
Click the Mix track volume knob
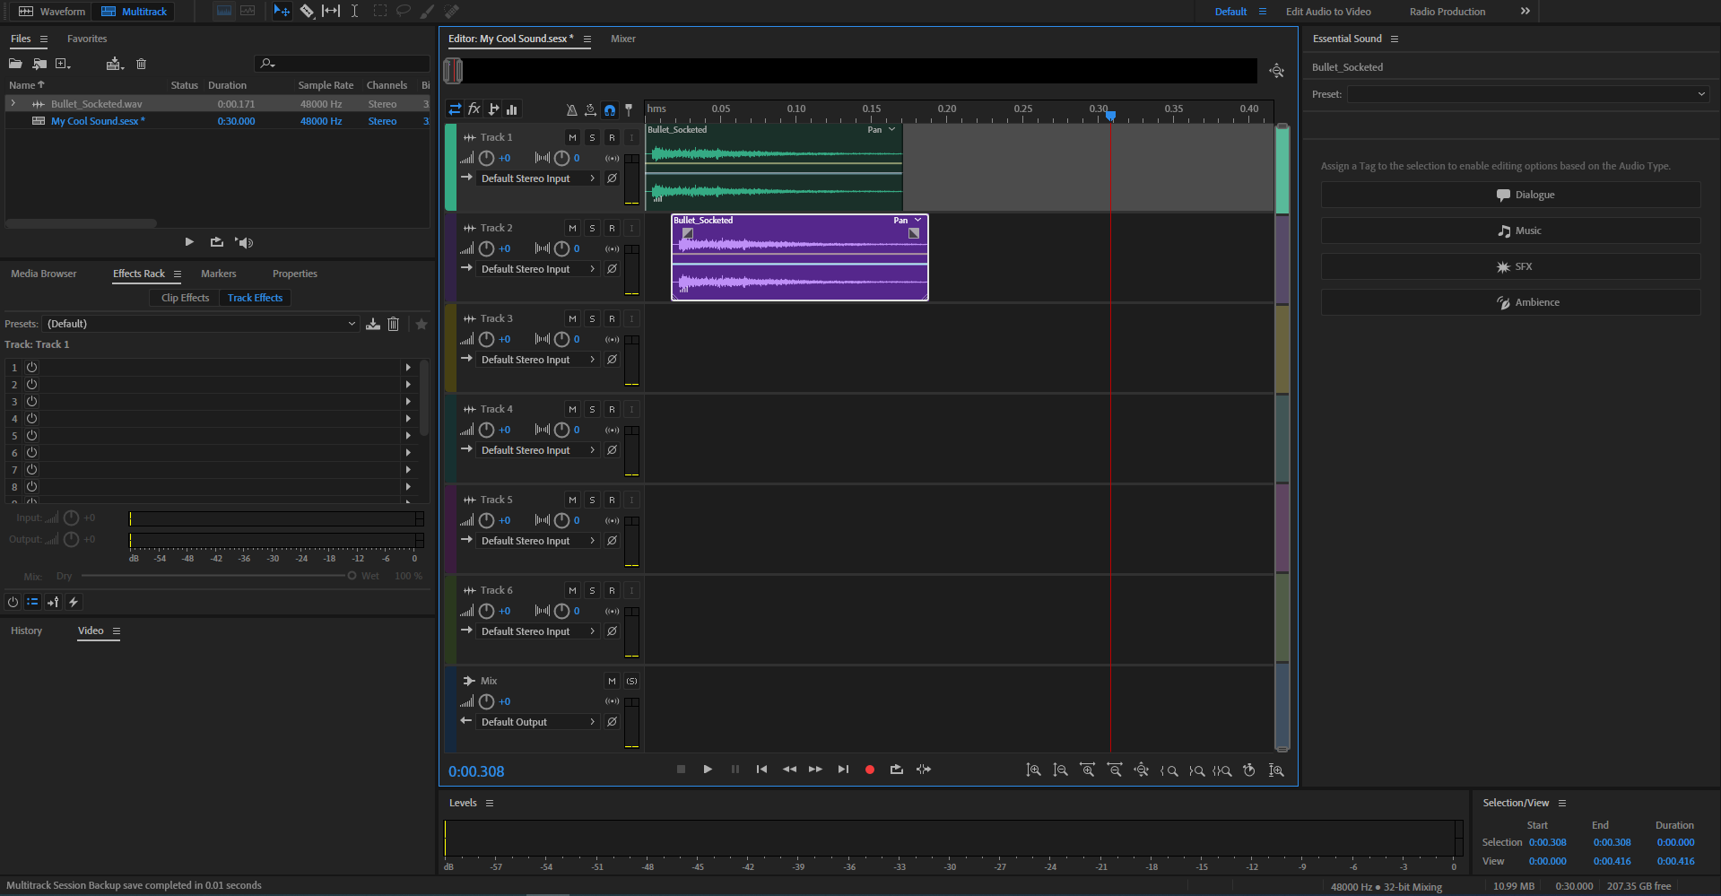pos(486,701)
